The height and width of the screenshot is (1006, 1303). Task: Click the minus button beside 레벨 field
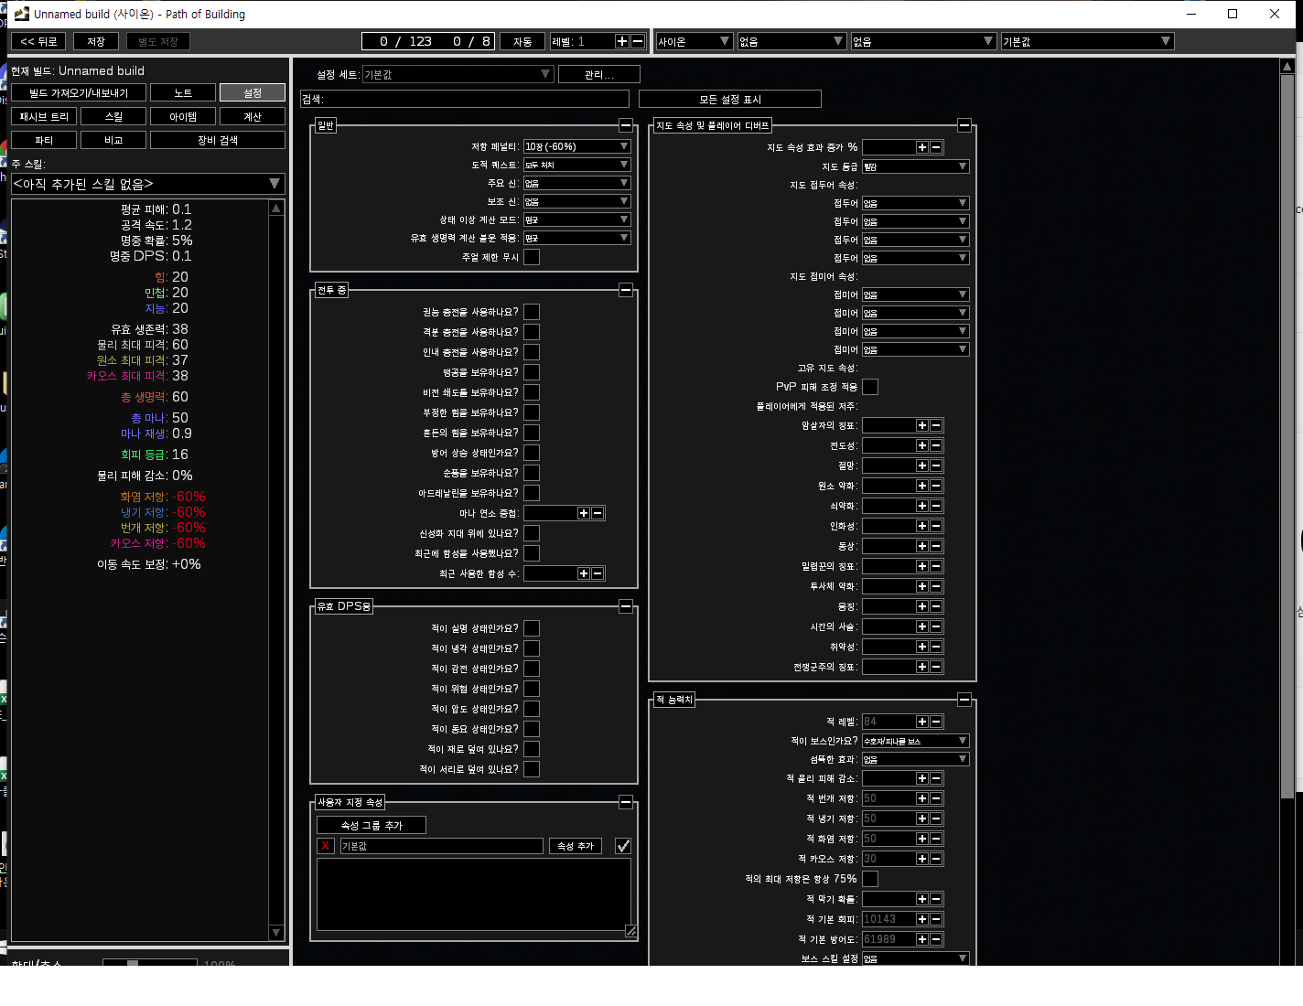tap(638, 41)
